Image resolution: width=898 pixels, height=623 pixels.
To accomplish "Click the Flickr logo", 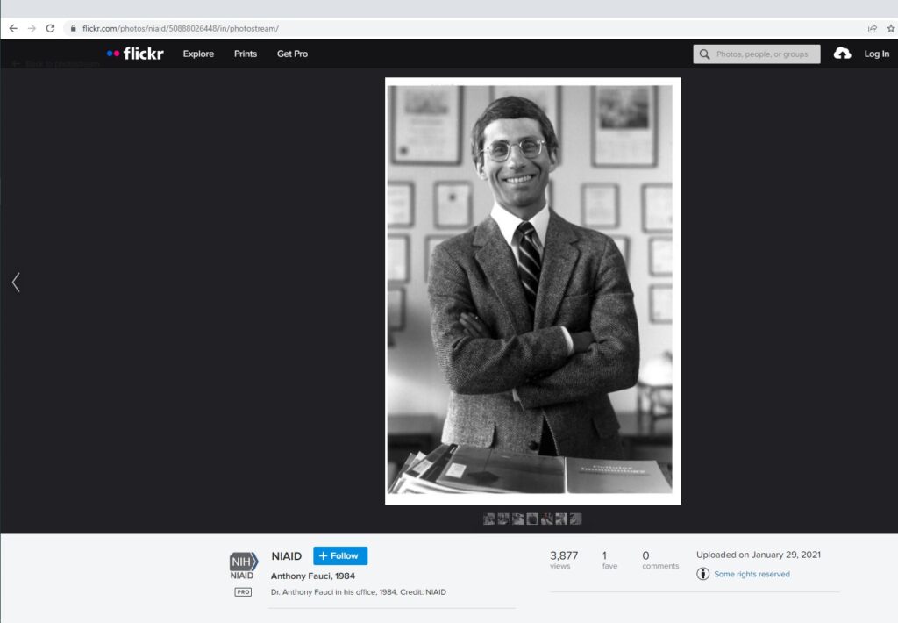I will click(135, 54).
